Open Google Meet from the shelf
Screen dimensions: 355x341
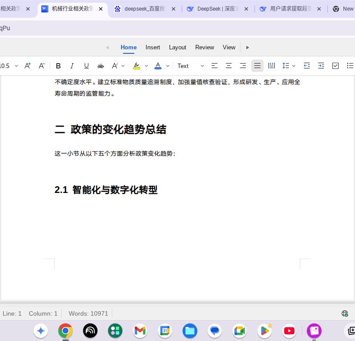point(240,331)
